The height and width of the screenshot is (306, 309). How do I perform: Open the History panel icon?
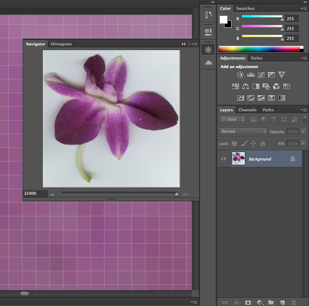click(208, 15)
